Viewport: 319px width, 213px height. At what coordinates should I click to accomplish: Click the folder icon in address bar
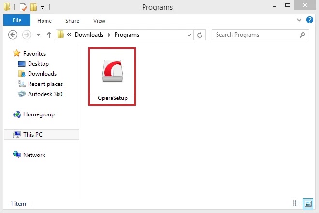point(60,35)
